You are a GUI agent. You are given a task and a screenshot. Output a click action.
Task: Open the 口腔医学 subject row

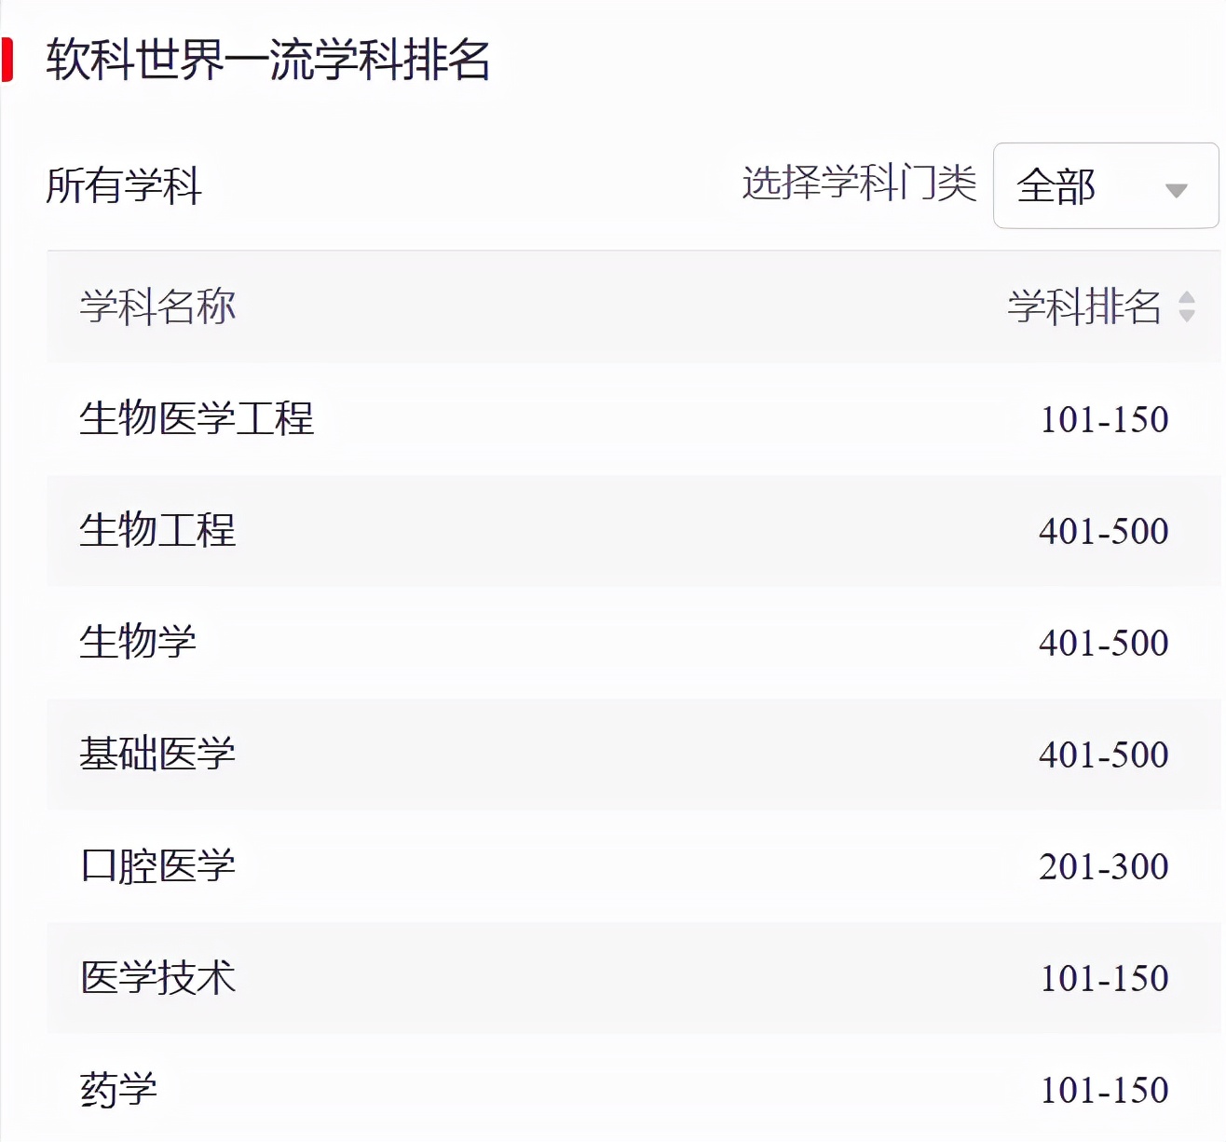click(x=157, y=866)
